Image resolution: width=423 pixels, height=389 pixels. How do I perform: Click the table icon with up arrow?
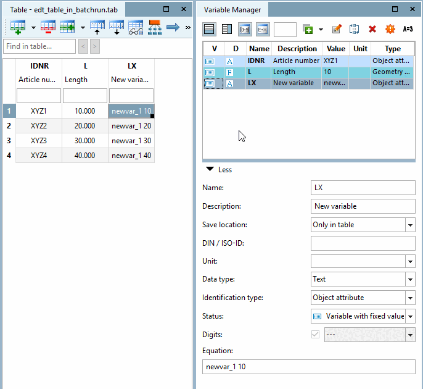click(x=97, y=27)
